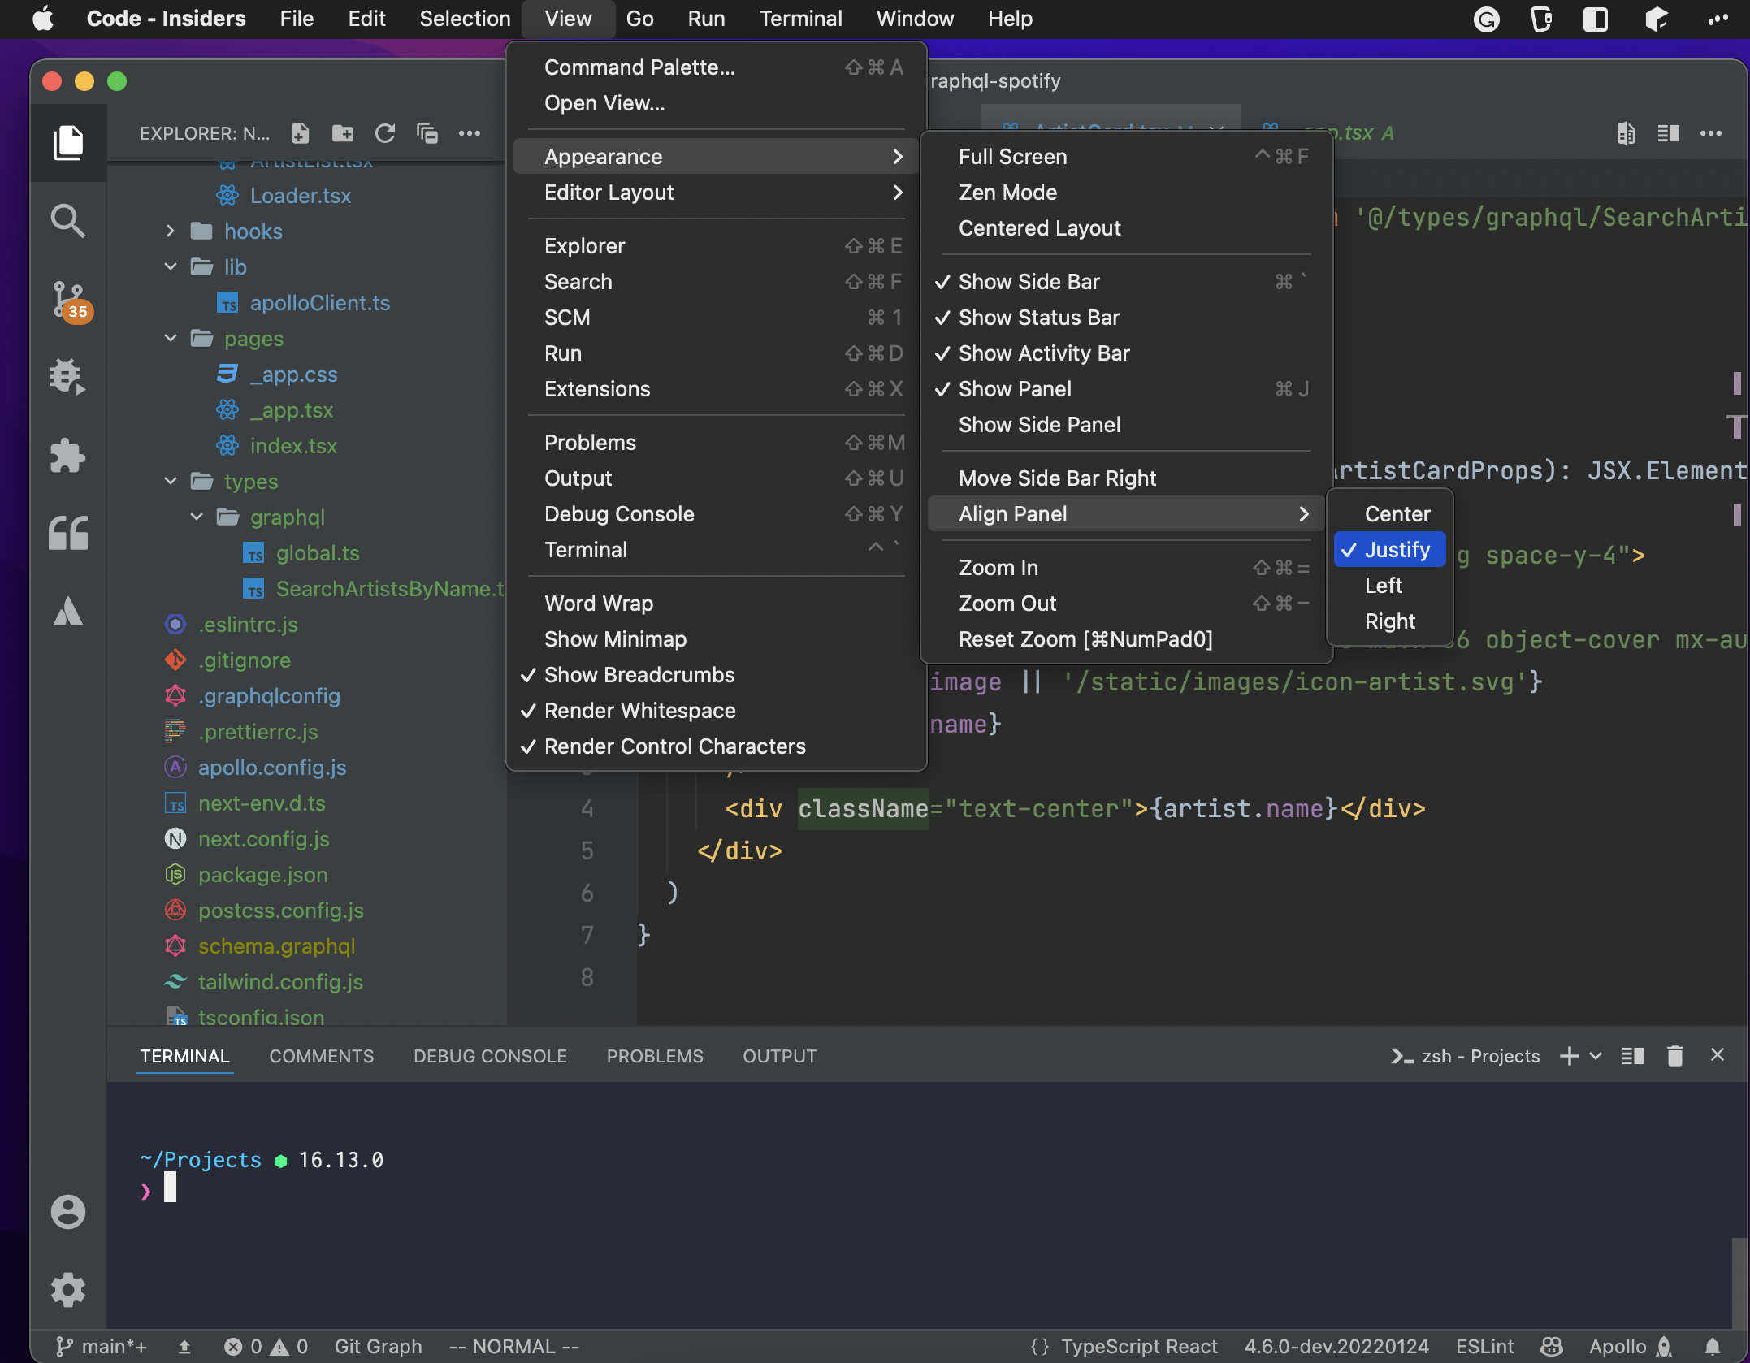Open the Atlassian sidebar view

point(68,612)
